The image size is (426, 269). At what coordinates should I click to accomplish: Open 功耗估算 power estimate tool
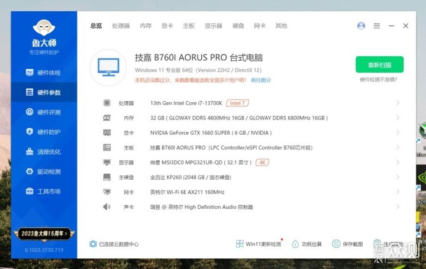pyautogui.click(x=306, y=244)
